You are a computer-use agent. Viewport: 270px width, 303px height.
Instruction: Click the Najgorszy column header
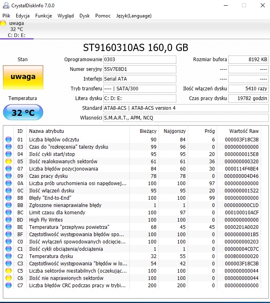(173, 131)
